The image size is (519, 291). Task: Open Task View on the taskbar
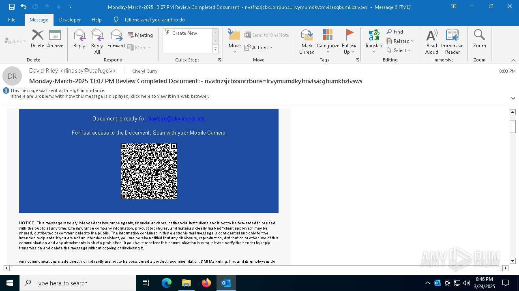point(146,283)
